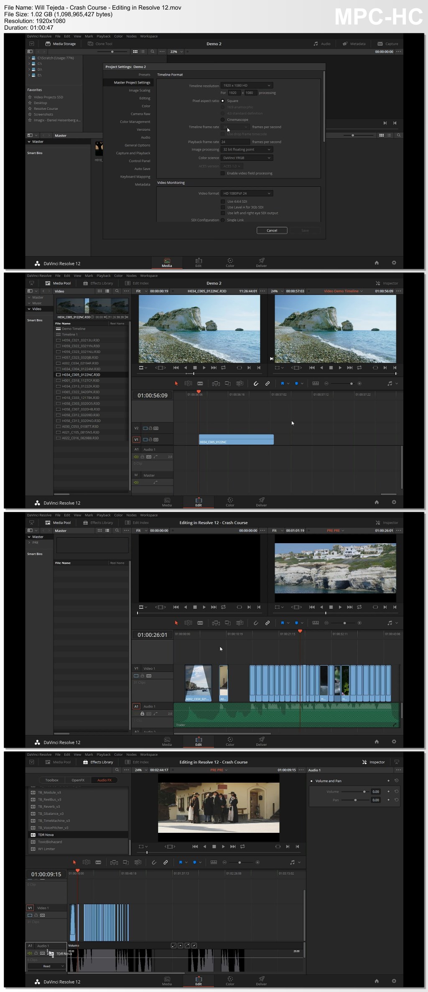Viewport: 428px width, 992px height.
Task: Adjust the Pan slider in Audio 1 inspector
Action: pyautogui.click(x=355, y=800)
